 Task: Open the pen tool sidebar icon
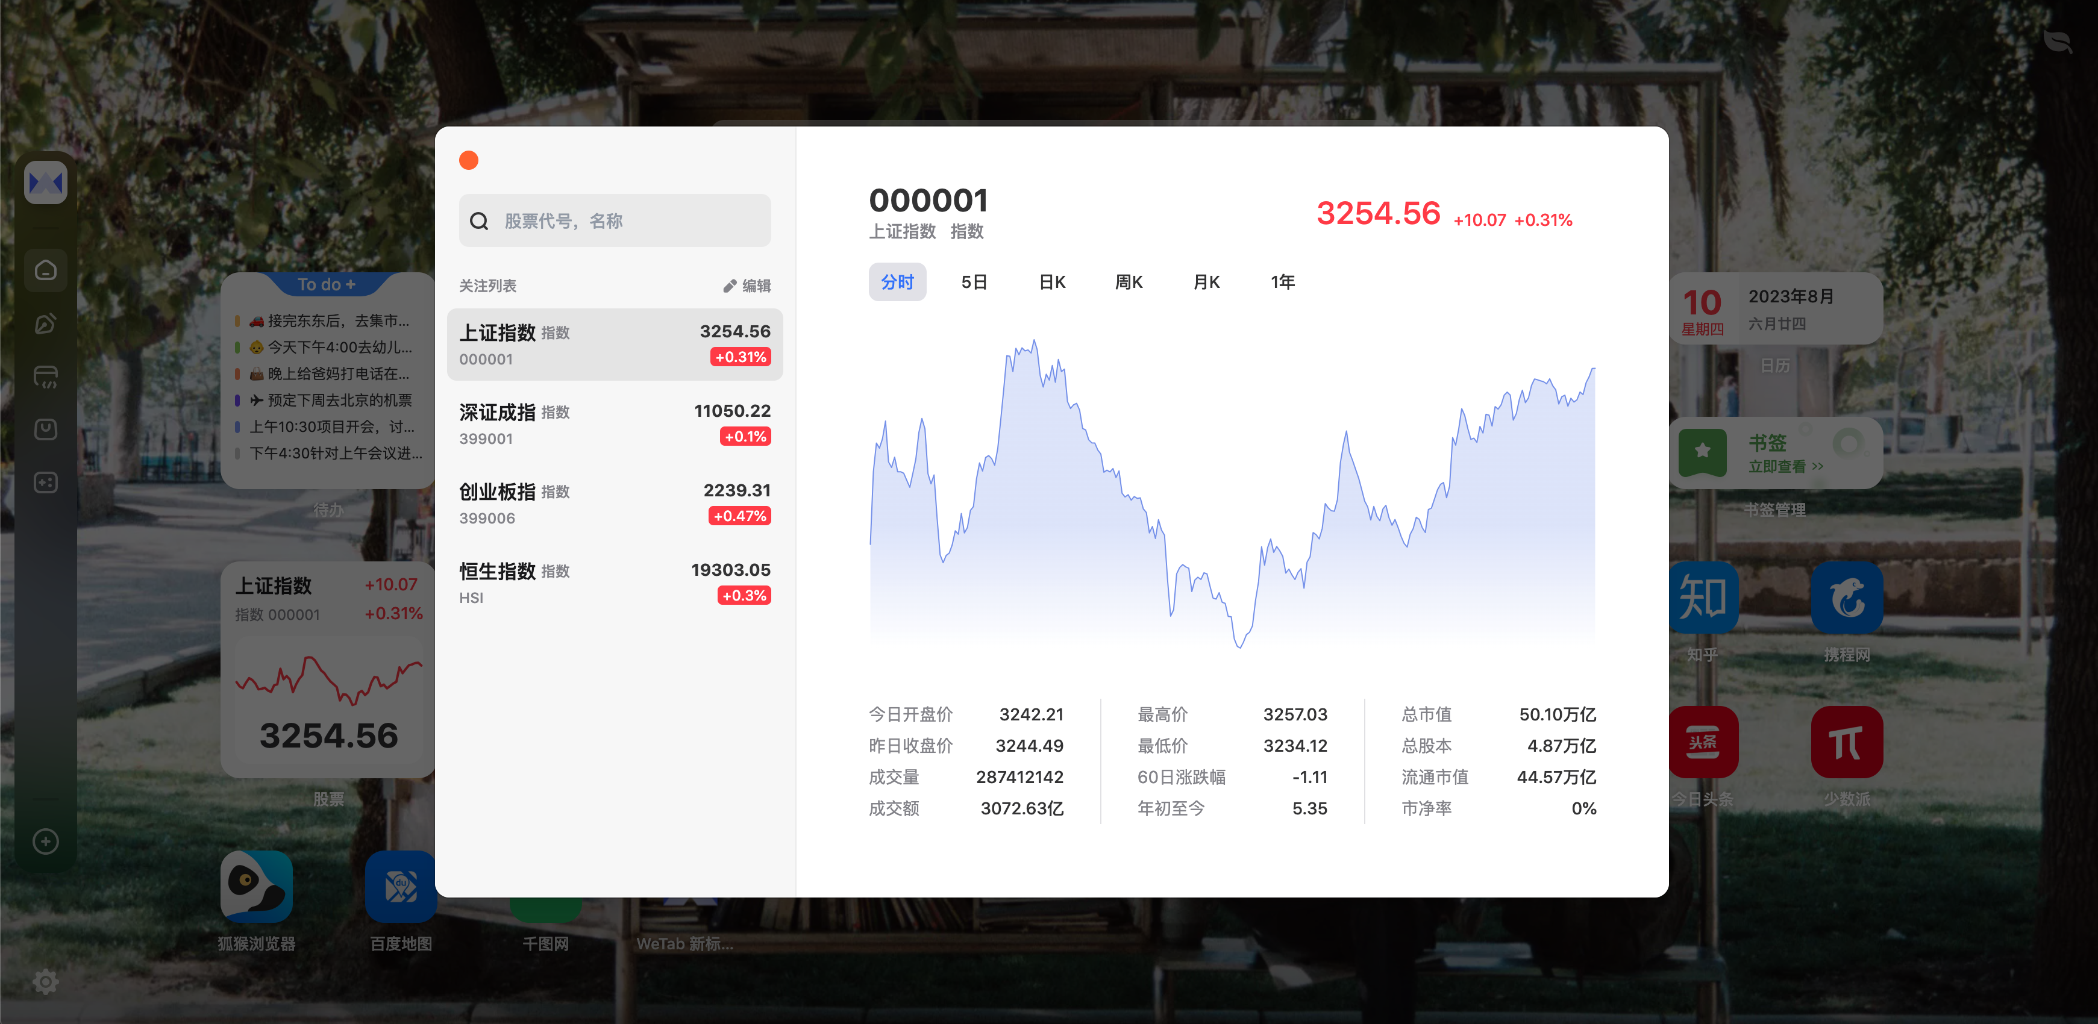(x=46, y=323)
